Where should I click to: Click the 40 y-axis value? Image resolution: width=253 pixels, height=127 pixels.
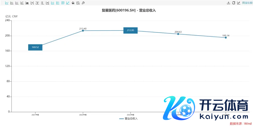point(8,97)
